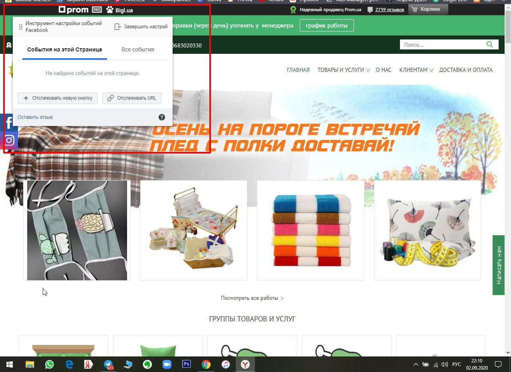Screen dimensions: 511x372
Task: Open the pillow with sewing threads thumbnail
Action: [x=427, y=230]
